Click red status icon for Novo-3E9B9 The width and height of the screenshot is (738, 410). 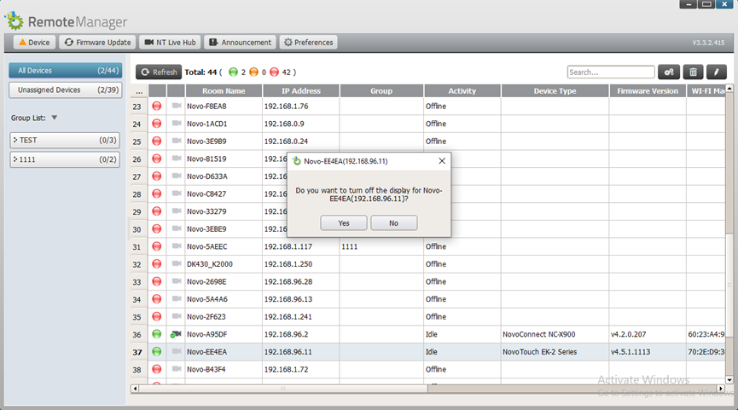point(157,141)
